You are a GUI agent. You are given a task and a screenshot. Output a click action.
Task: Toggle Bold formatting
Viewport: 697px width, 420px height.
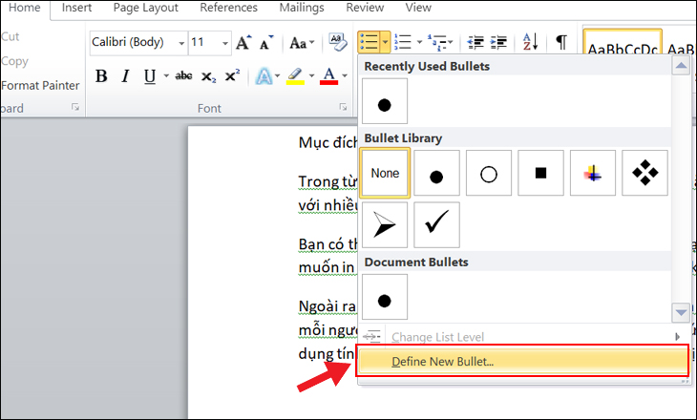(101, 76)
